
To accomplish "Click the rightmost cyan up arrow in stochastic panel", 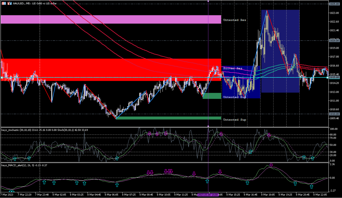I will [x=313, y=158].
